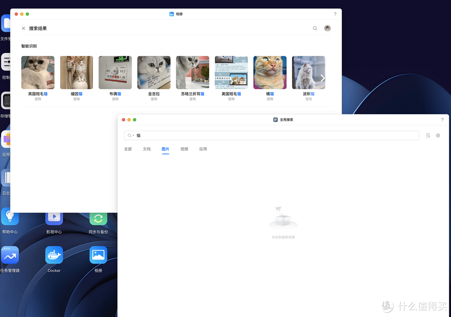Select the 应用 tab
This screenshot has width=451, height=317.
click(203, 149)
